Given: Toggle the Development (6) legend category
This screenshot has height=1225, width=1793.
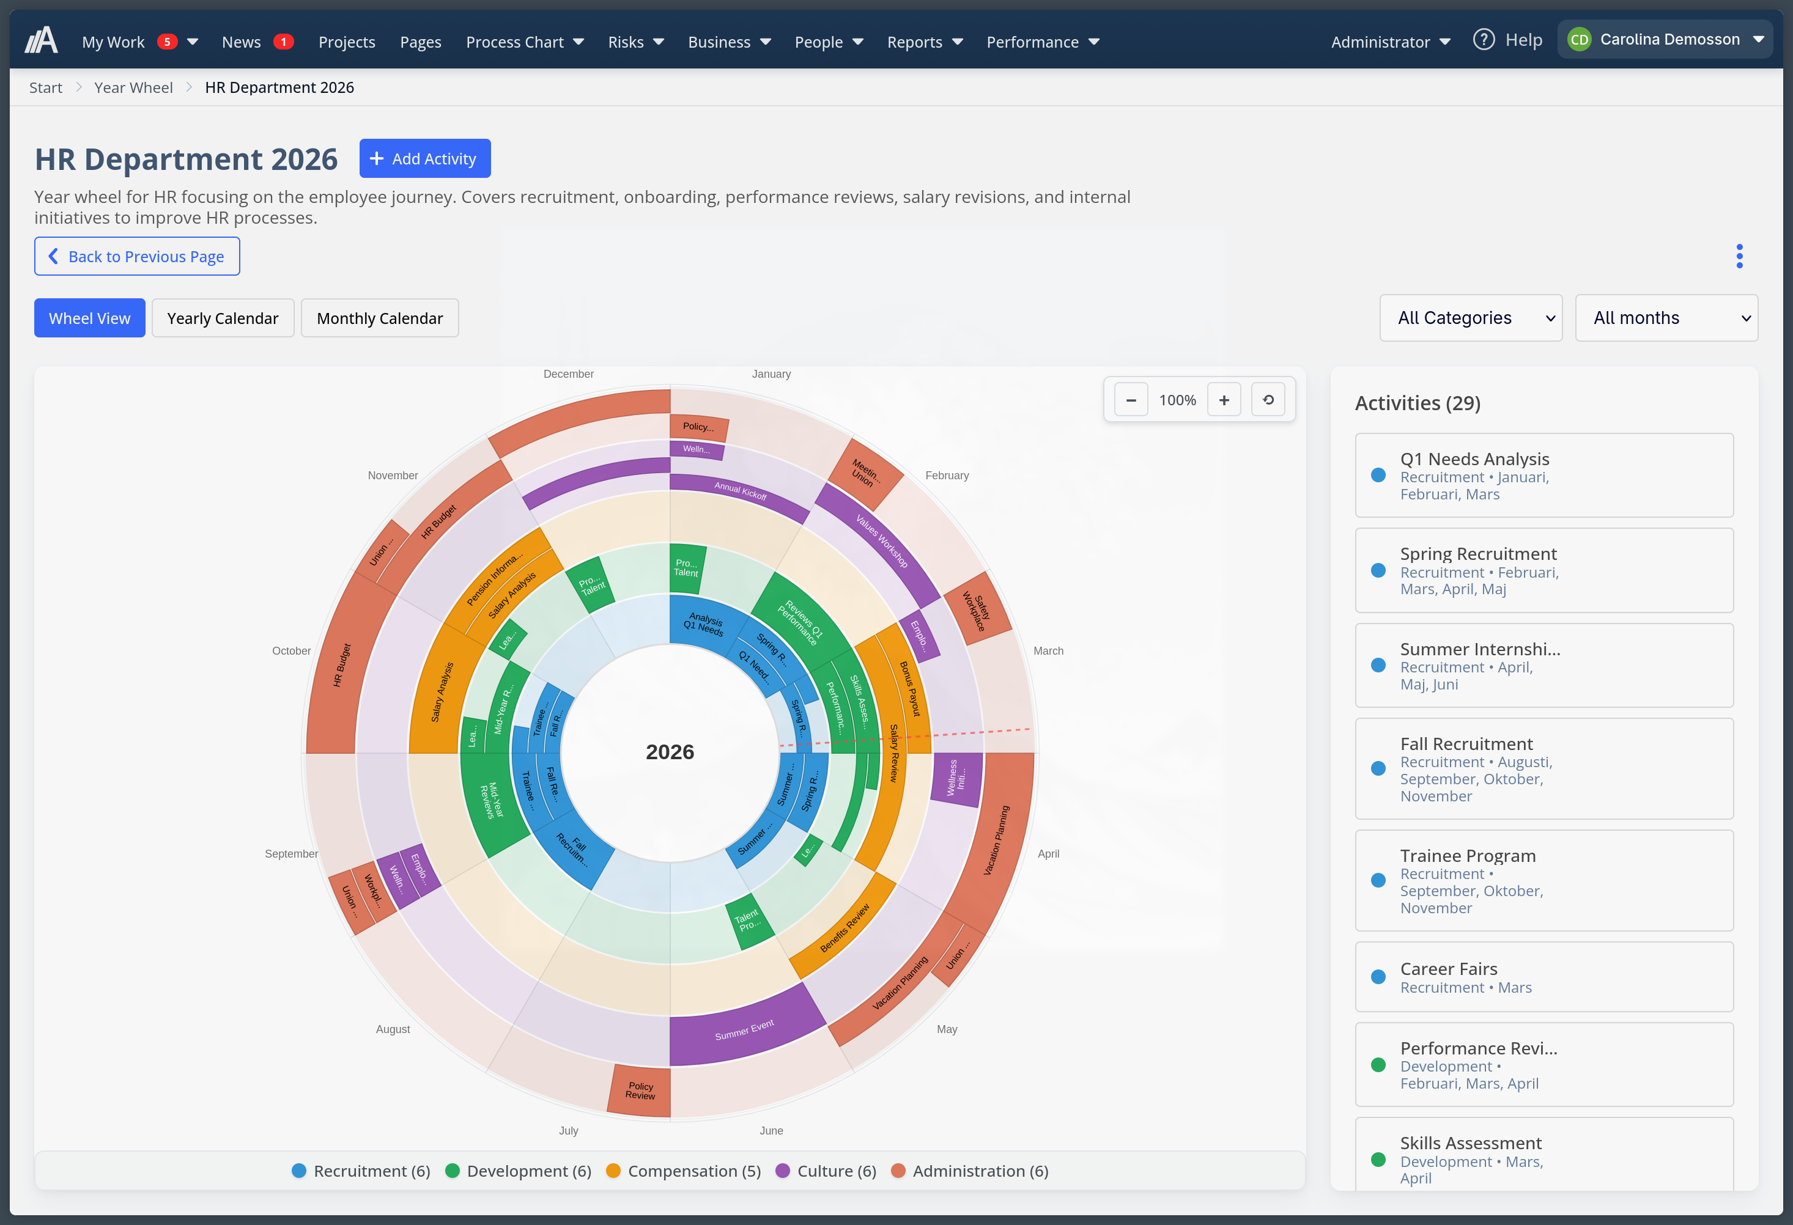Looking at the screenshot, I should 518,1170.
